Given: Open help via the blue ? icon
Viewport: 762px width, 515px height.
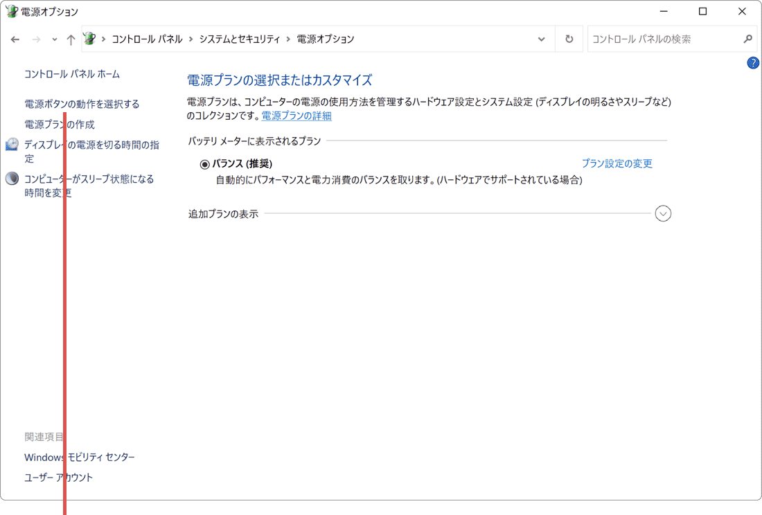Looking at the screenshot, I should click(753, 63).
